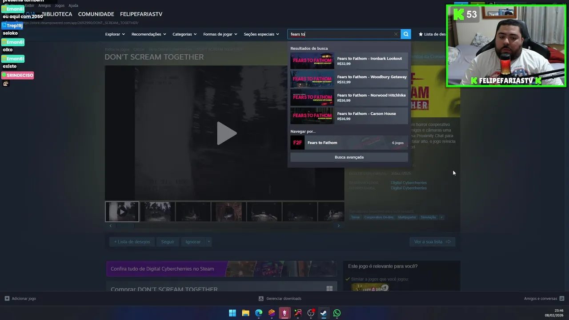The width and height of the screenshot is (569, 320).
Task: Open the Windows Start menu
Action: click(x=232, y=313)
